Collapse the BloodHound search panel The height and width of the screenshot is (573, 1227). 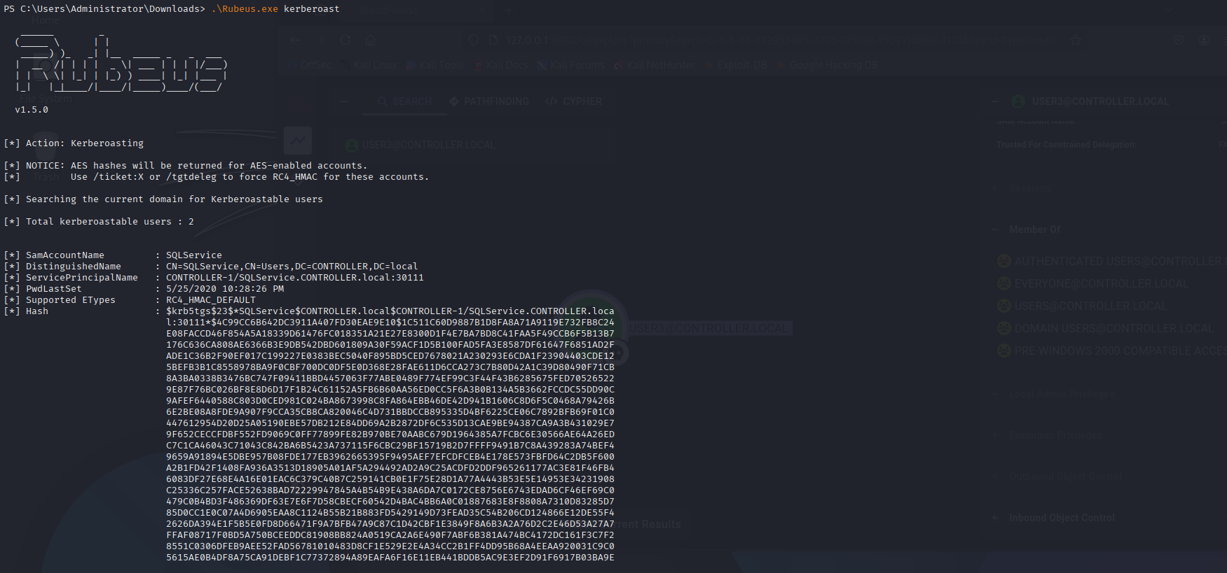tap(343, 101)
